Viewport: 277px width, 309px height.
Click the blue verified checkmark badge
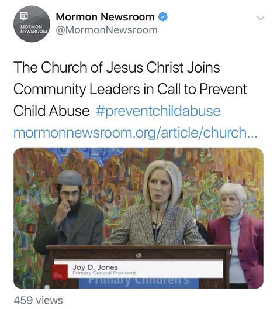point(163,17)
